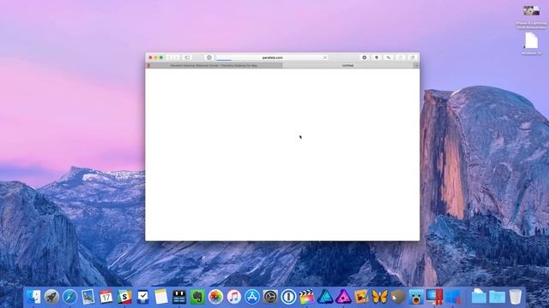
Task: Show all tabs overview button
Action: (413, 57)
